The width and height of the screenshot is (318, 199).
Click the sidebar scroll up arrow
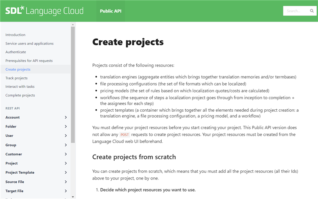[x=73, y=25]
